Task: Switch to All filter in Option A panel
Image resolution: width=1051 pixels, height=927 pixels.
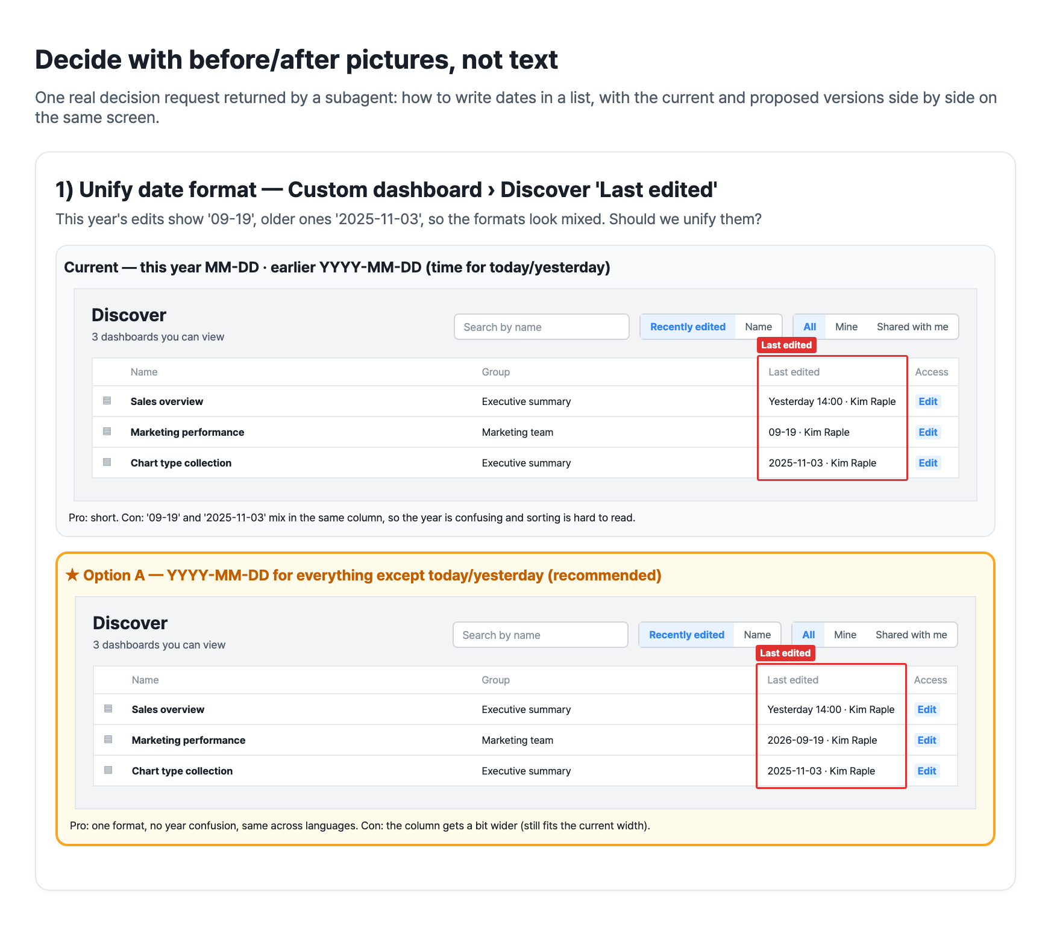Action: point(809,635)
